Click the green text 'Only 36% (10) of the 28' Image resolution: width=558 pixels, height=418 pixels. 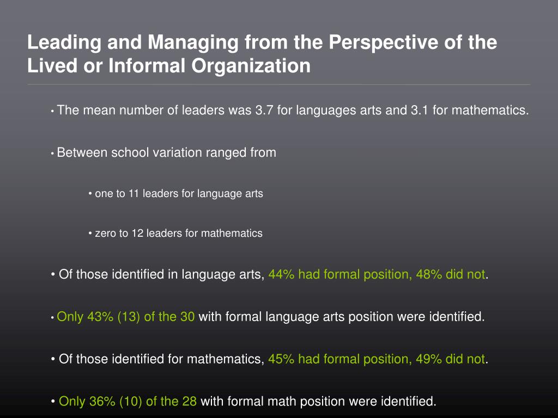(128, 401)
